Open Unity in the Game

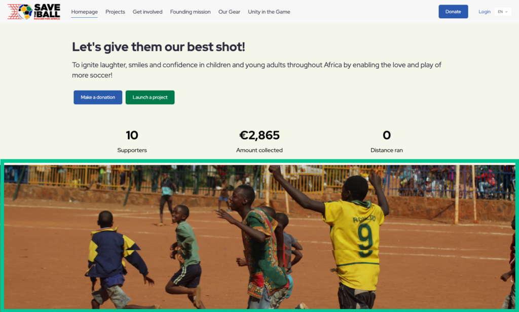click(x=269, y=12)
